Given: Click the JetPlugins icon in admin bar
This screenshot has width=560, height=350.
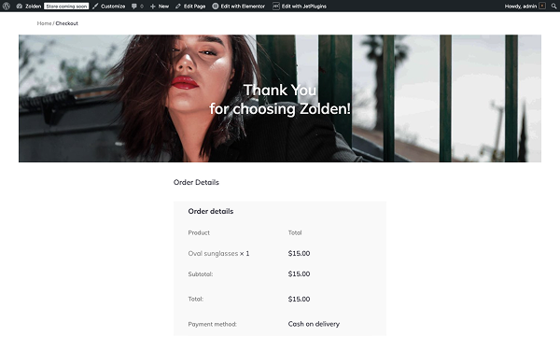Looking at the screenshot, I should 276,7.
